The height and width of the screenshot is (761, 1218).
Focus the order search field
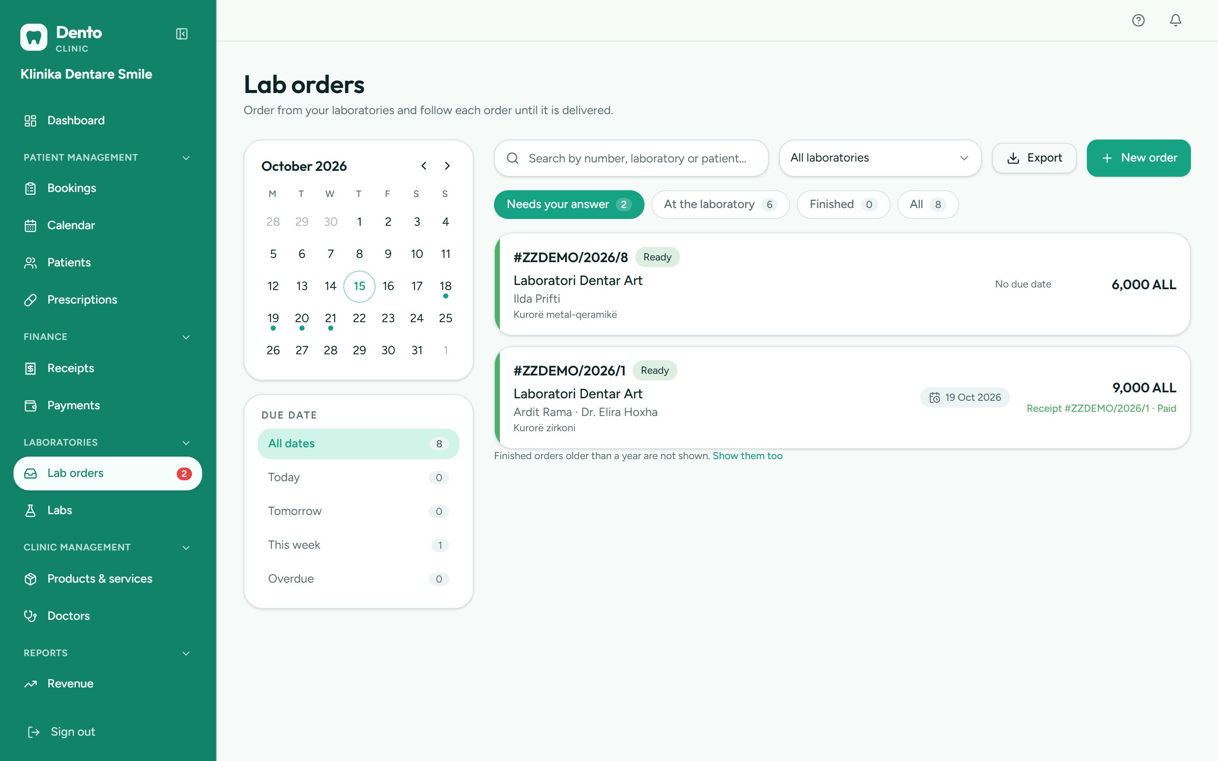click(631, 158)
